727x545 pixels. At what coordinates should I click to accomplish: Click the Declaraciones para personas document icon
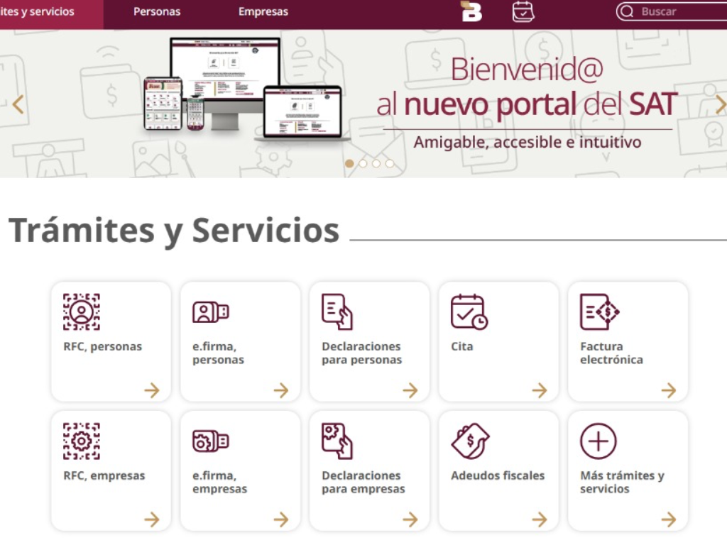click(337, 312)
